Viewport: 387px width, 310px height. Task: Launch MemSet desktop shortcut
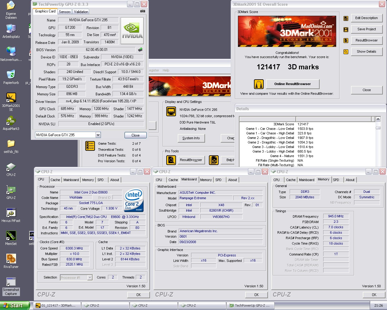coord(11,238)
